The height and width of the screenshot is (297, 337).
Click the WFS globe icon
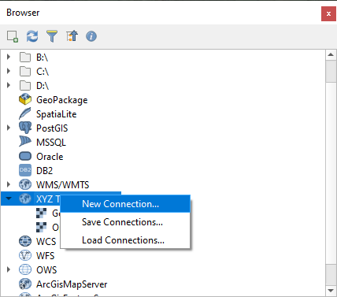(25, 255)
